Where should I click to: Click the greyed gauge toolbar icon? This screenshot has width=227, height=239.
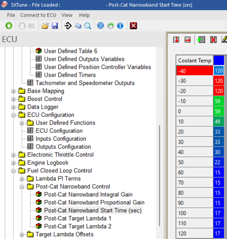22,25
